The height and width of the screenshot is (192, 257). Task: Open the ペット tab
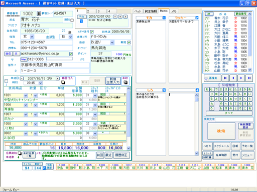[138, 11]
